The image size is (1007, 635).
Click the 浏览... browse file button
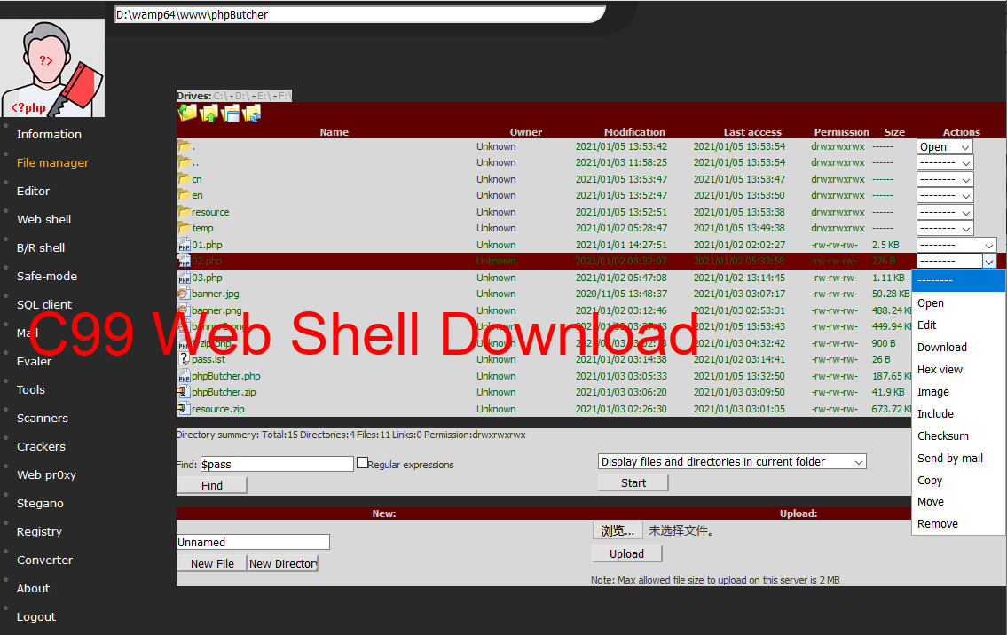(618, 530)
